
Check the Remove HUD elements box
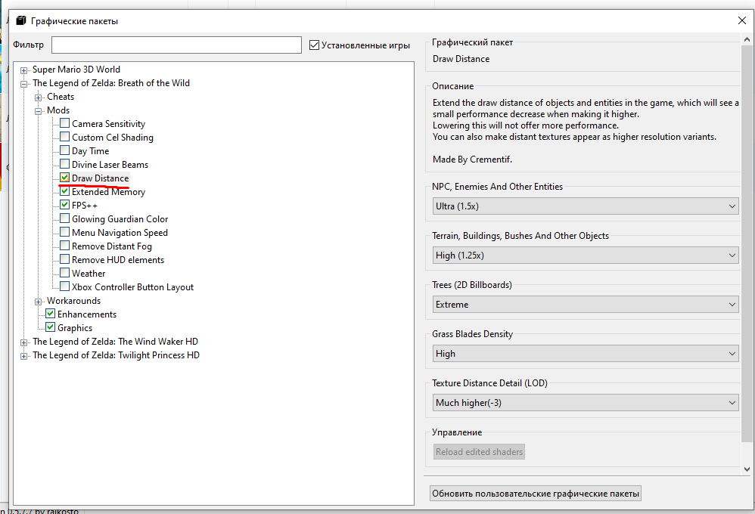point(64,259)
